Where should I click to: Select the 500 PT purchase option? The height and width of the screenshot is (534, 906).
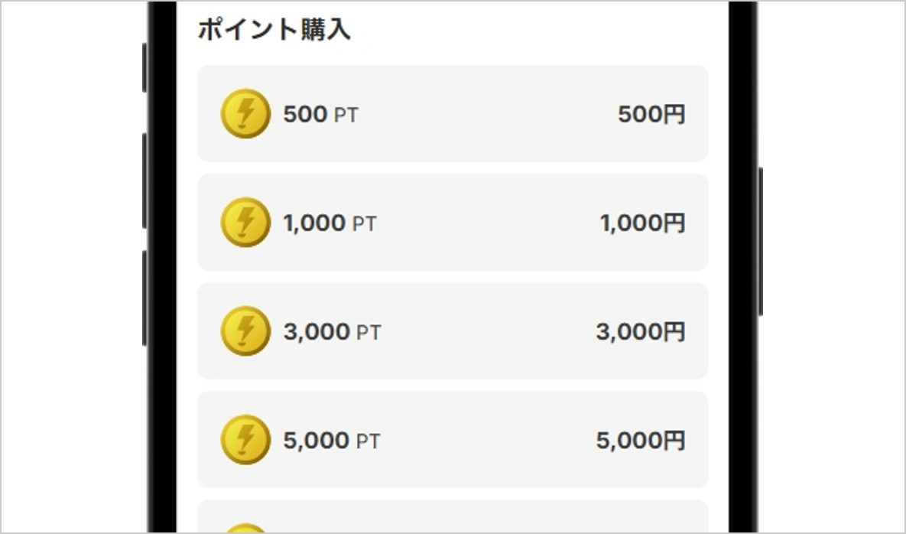point(453,114)
